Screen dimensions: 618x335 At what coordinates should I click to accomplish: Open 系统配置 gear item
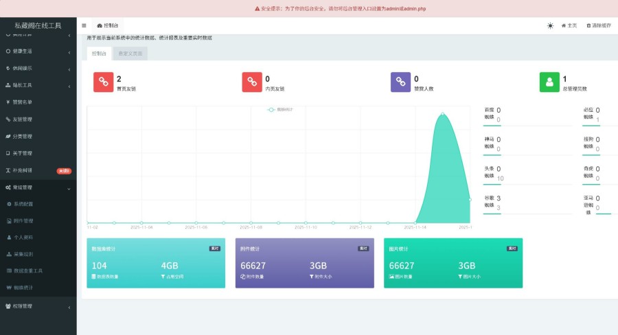(38, 204)
